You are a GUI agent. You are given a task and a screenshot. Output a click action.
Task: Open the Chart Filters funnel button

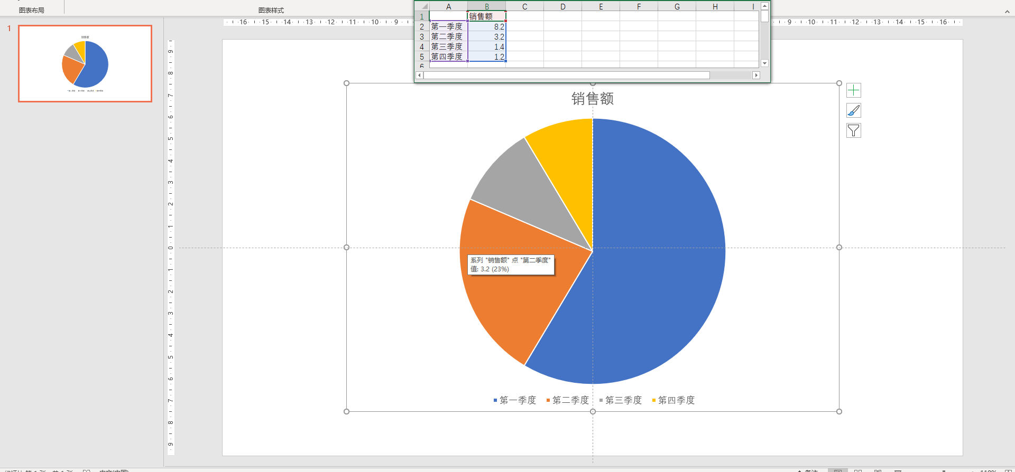pyautogui.click(x=854, y=130)
